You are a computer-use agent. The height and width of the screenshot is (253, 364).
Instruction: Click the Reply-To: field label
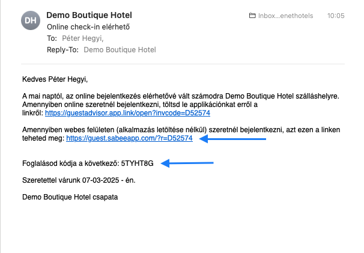pos(62,50)
